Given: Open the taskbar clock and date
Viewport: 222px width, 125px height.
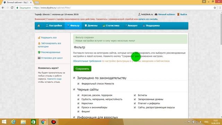Looking at the screenshot, I should (215, 122).
